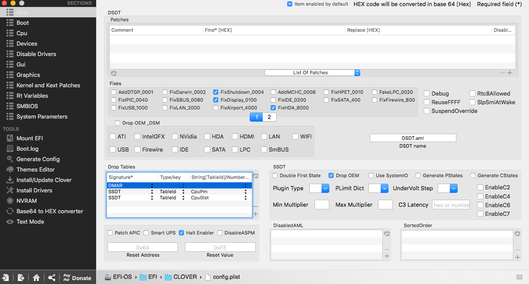529x284 pixels.
Task: Click the NVRAM chip icon
Action: coord(10,201)
